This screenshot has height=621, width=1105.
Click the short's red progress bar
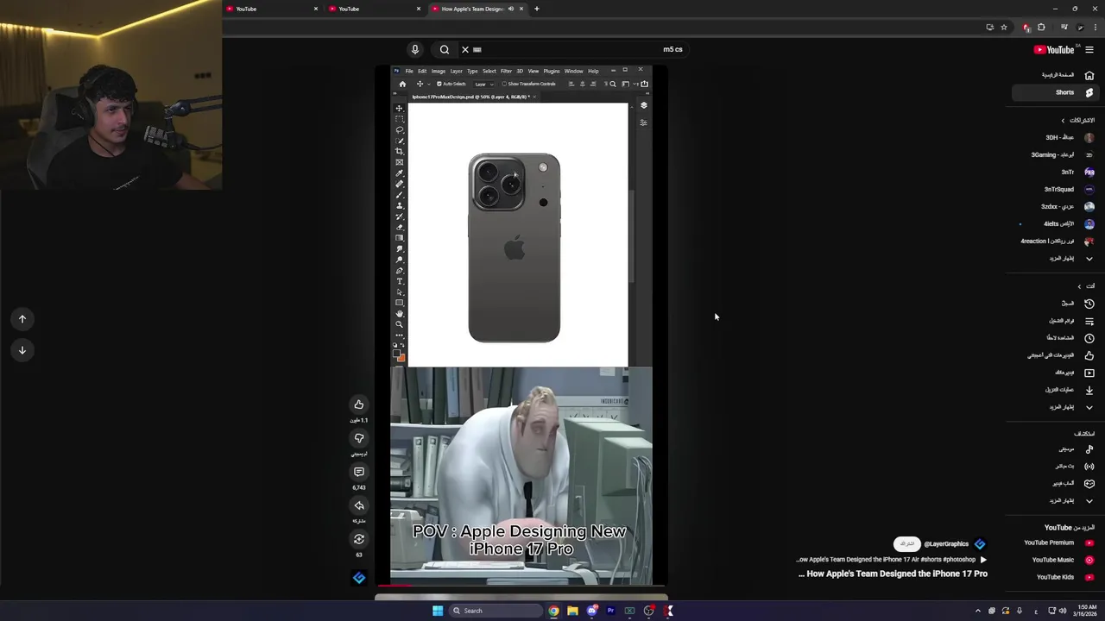point(395,586)
